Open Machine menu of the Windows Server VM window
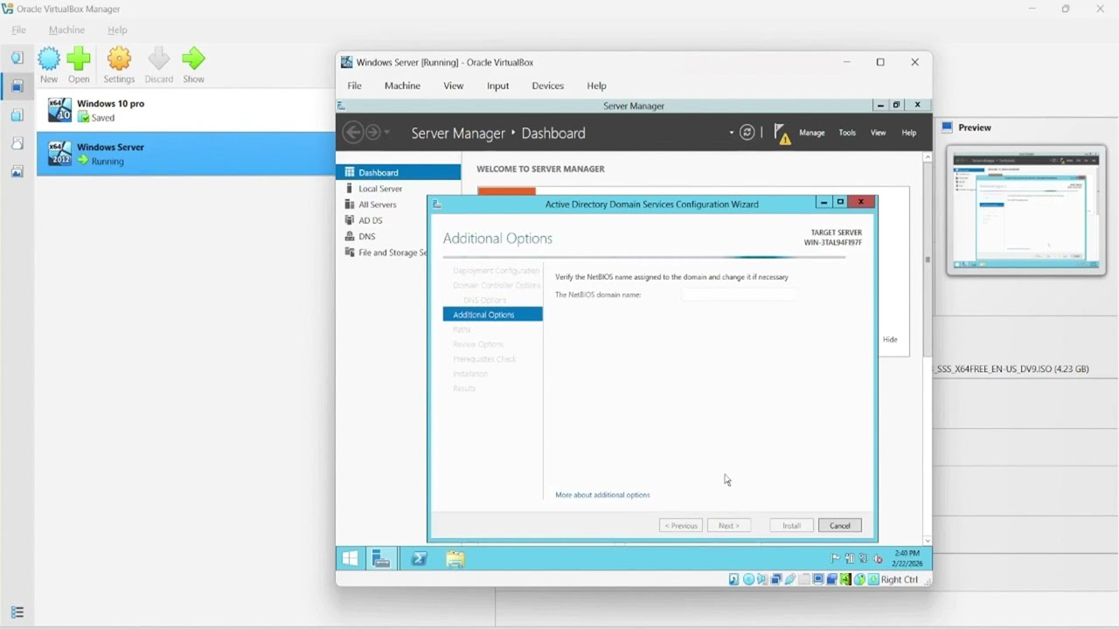This screenshot has width=1119, height=629. (x=402, y=86)
